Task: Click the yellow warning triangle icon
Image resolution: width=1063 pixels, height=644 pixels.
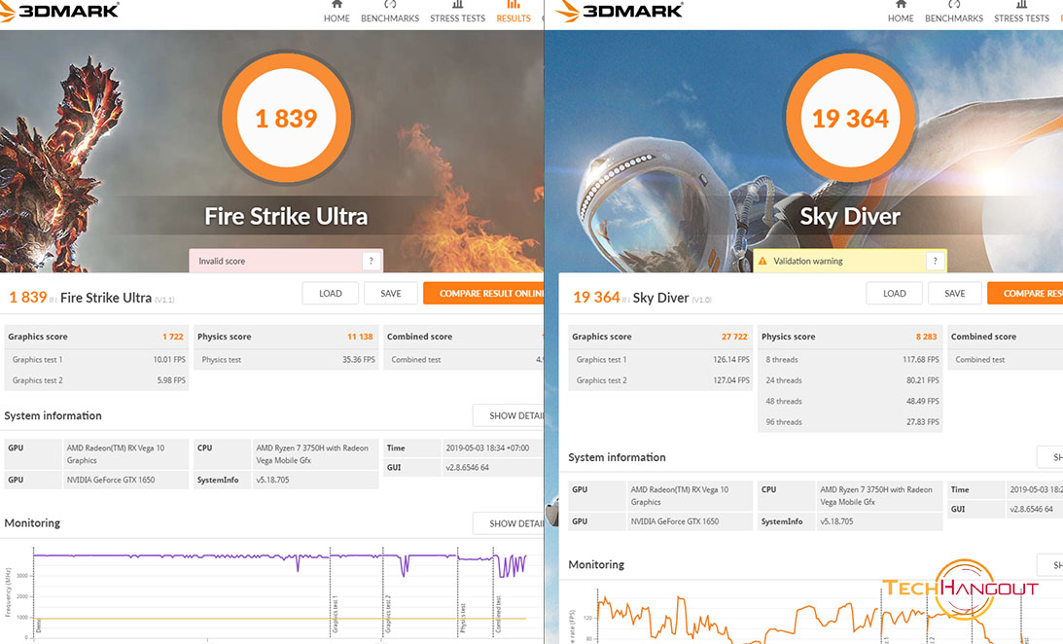Action: coord(762,261)
